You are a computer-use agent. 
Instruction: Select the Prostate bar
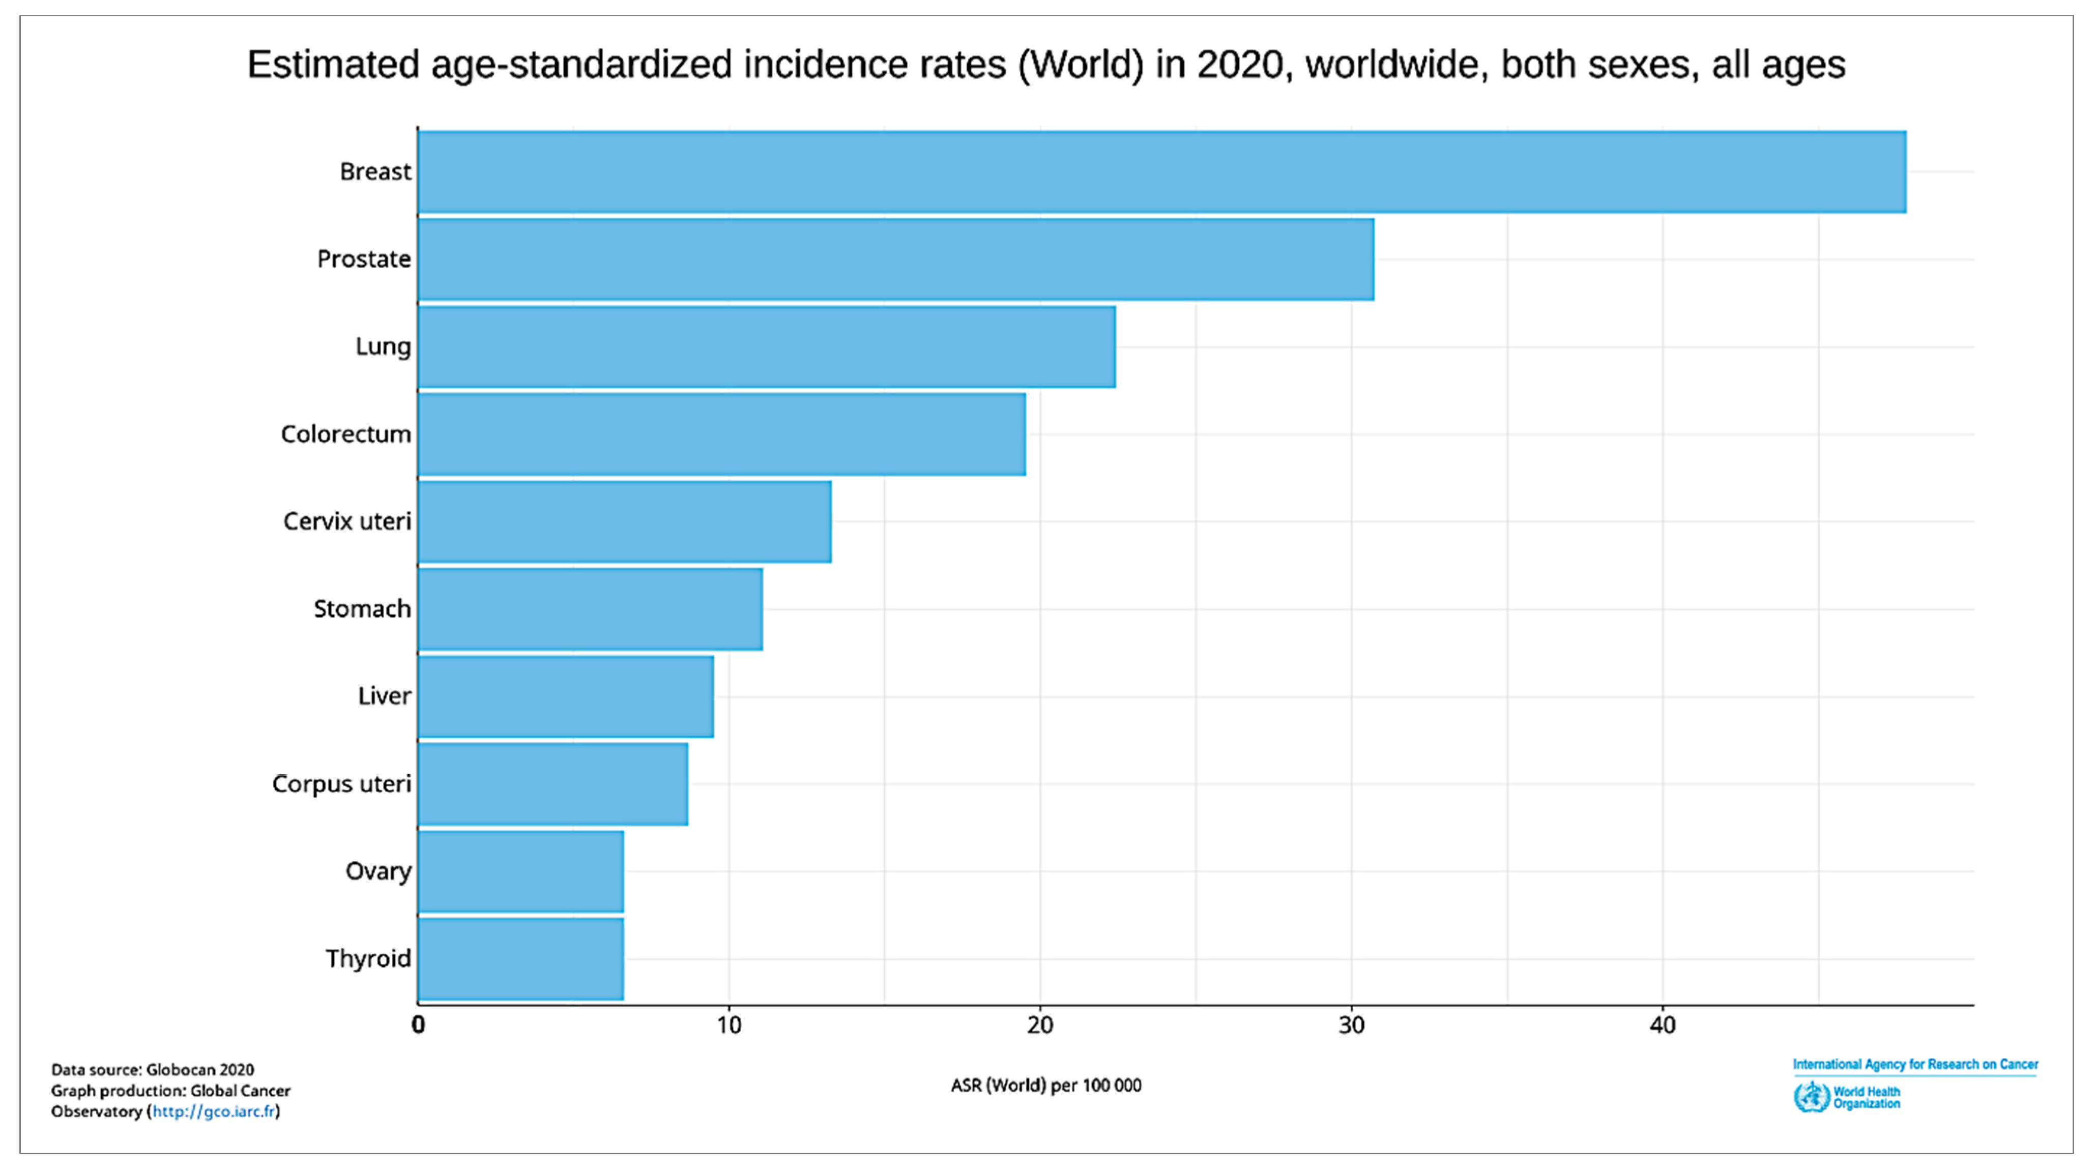click(x=895, y=259)
